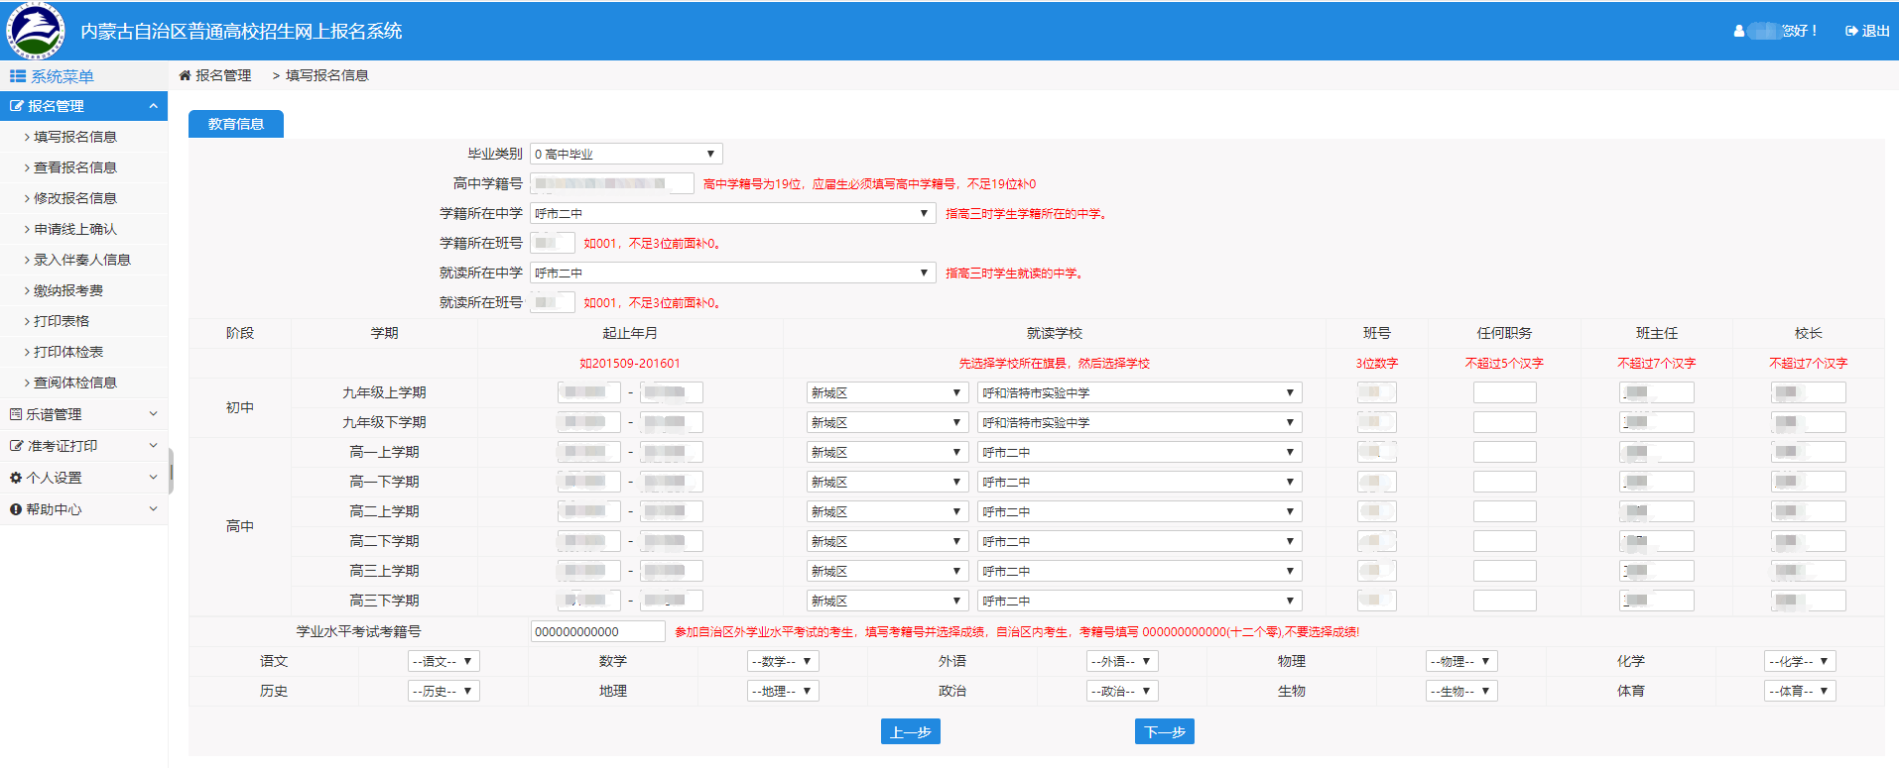Click the 上一步 button
1899x768 pixels.
(x=910, y=731)
